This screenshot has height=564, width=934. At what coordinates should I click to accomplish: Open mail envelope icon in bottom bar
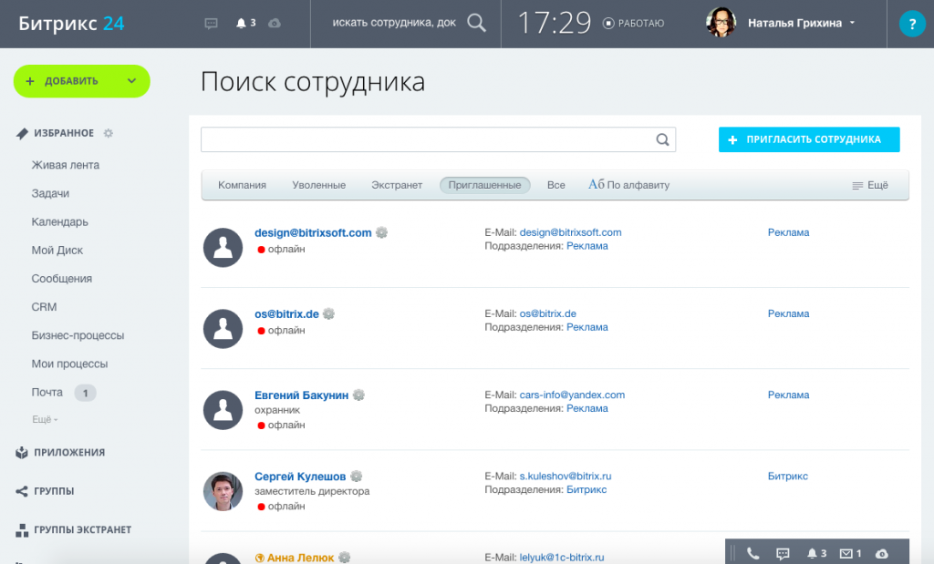(x=846, y=553)
